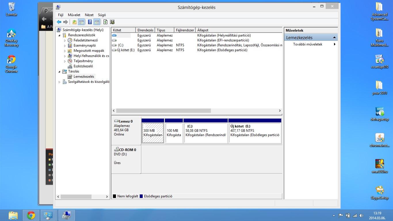Select the EFI-rendszerpartíció volume row

point(197,40)
